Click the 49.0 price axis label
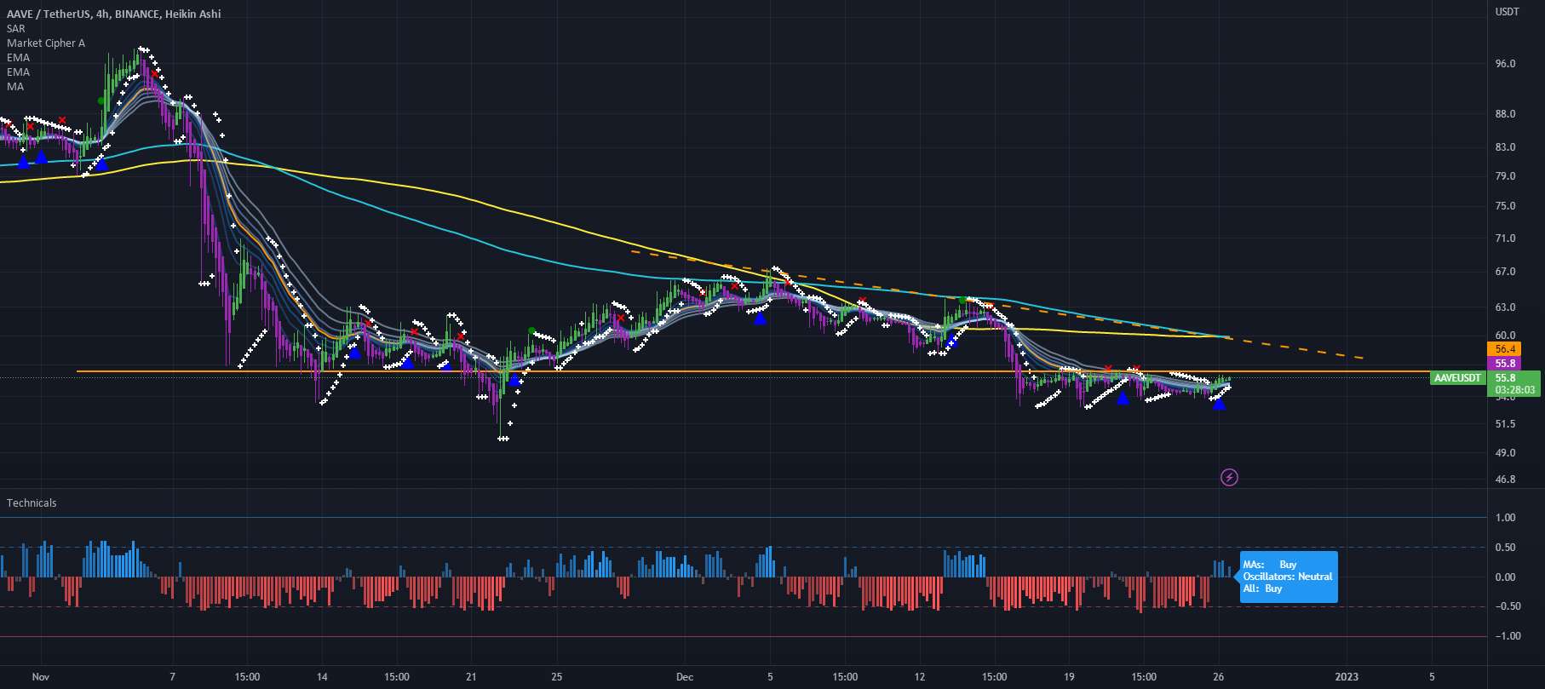 1506,453
